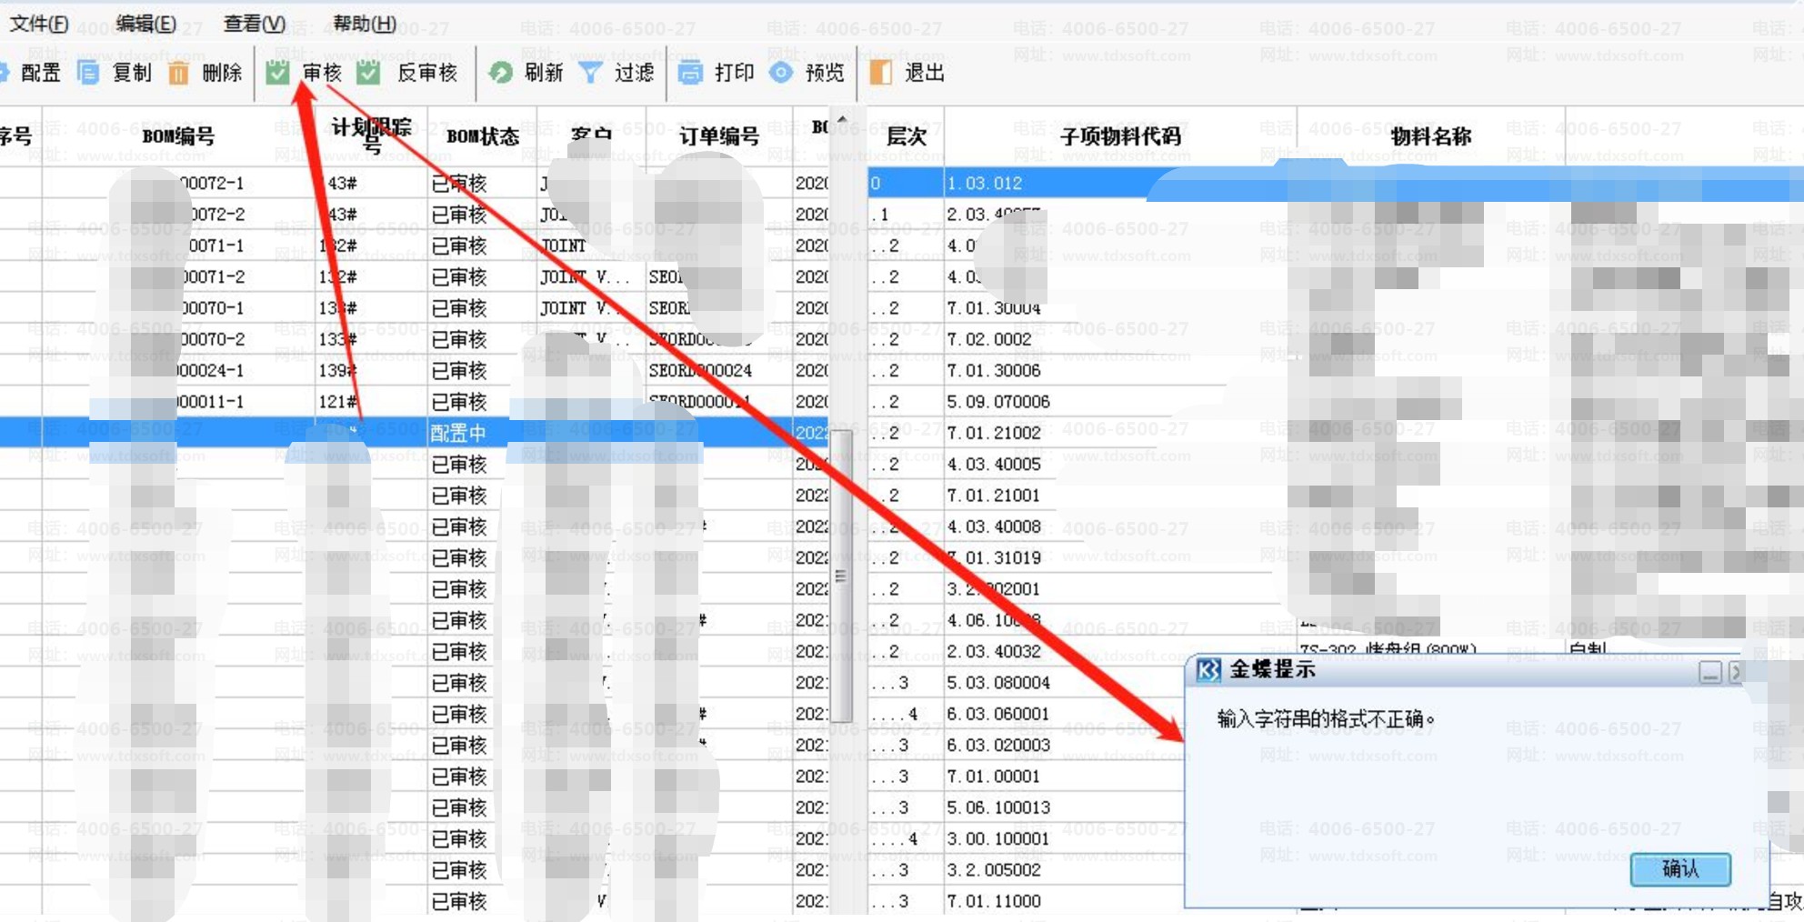1804x922 pixels.
Task: Click the 配置 (configure) toolbar button
Action: pyautogui.click(x=31, y=73)
